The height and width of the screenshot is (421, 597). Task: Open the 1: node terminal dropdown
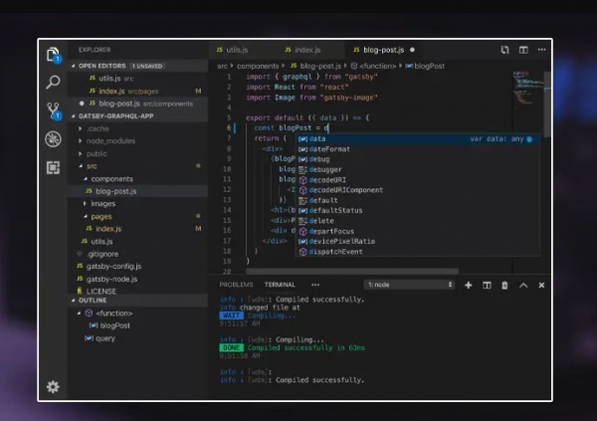click(409, 285)
